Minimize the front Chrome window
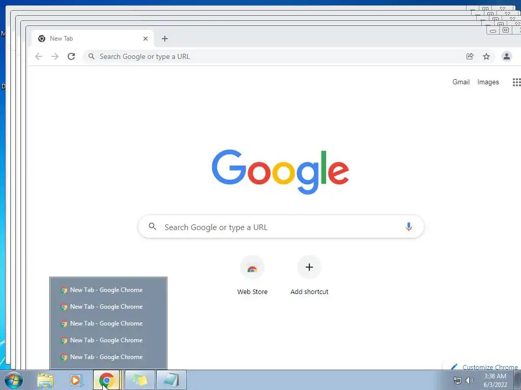The image size is (521, 390). (493, 30)
